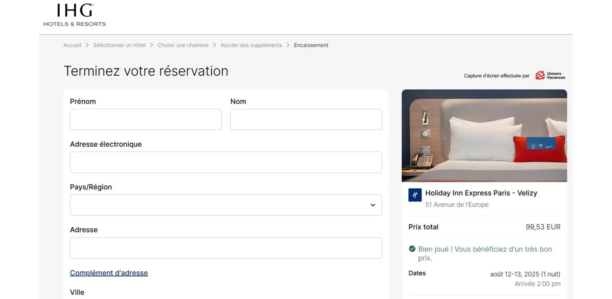Image resolution: width=612 pixels, height=299 pixels.
Task: Go to the Accueil breadcrumb
Action: [x=72, y=45]
